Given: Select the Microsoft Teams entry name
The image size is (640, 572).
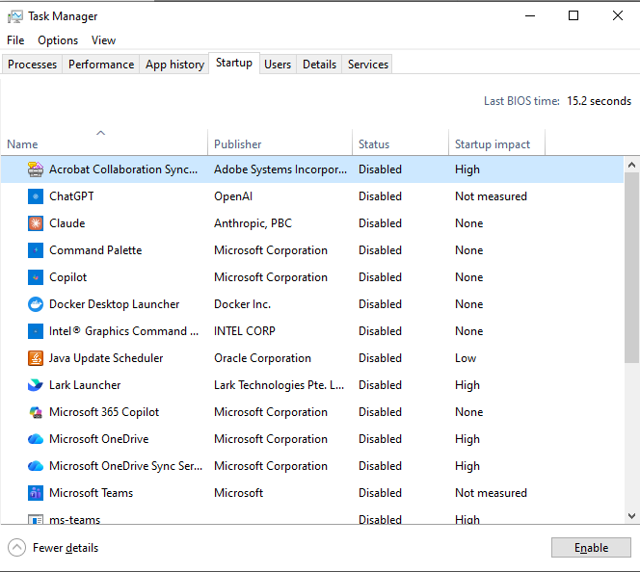Looking at the screenshot, I should [x=91, y=492].
